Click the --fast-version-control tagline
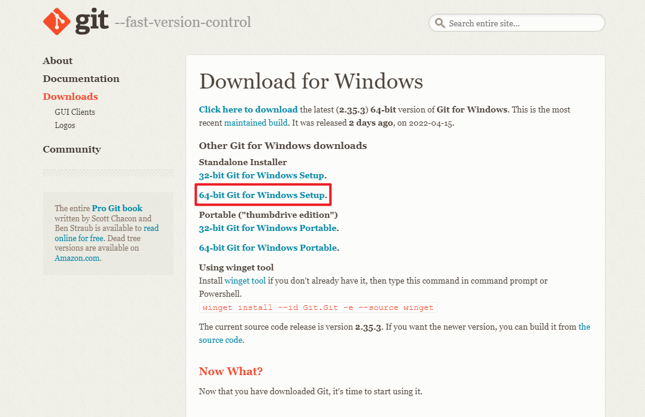 point(182,22)
